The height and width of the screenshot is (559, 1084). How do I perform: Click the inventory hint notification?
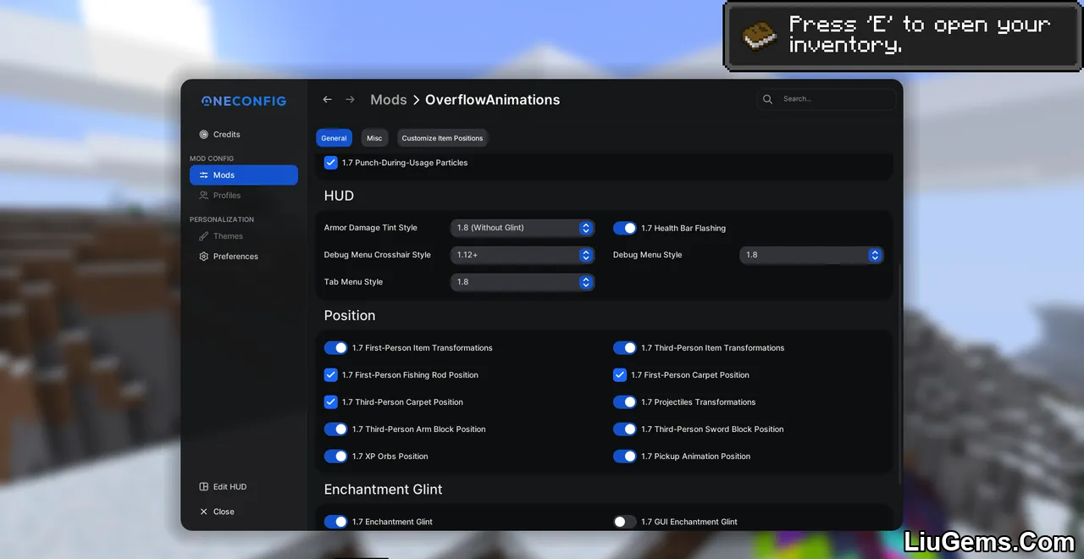[x=903, y=36]
